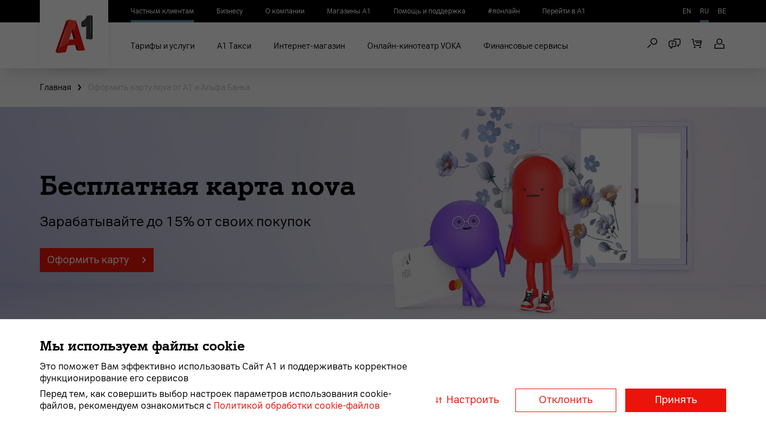Select the Частным клиентам tab
This screenshot has width=766, height=430.
[x=162, y=11]
